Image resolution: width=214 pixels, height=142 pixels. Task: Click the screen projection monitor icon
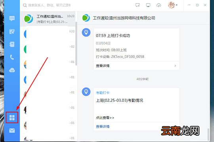pos(148,5)
